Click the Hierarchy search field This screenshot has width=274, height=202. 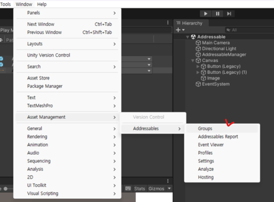click(x=250, y=30)
